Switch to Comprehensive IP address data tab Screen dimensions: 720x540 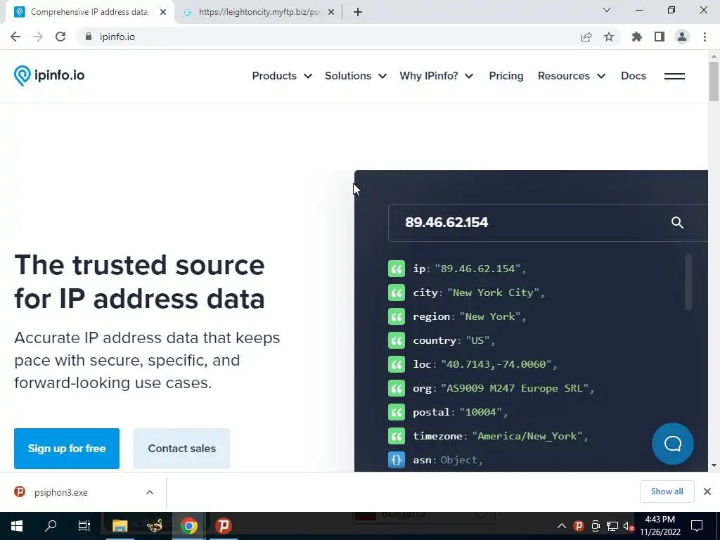point(89,12)
